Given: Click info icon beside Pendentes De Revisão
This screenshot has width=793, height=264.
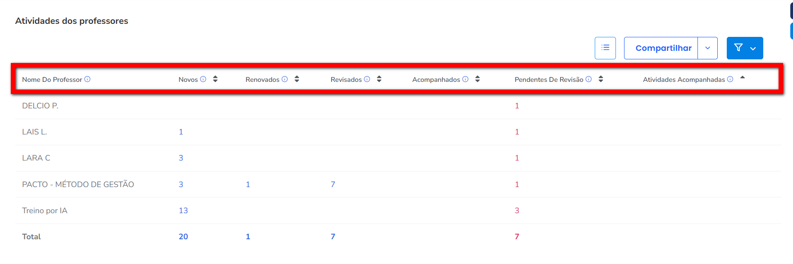Looking at the screenshot, I should (x=588, y=79).
